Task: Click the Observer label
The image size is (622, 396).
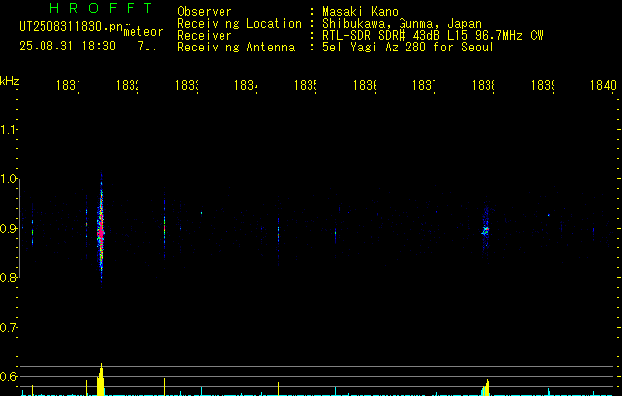Action: point(205,12)
